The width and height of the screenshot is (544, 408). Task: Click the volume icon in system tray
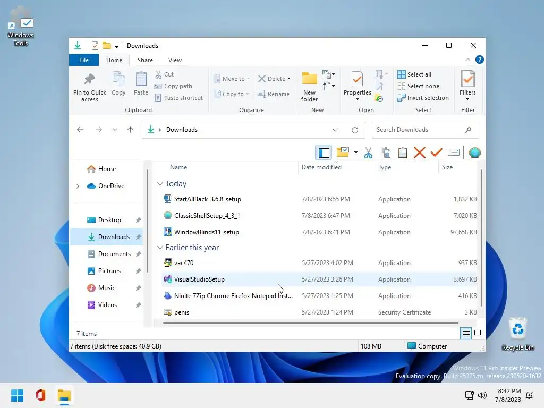[482, 395]
